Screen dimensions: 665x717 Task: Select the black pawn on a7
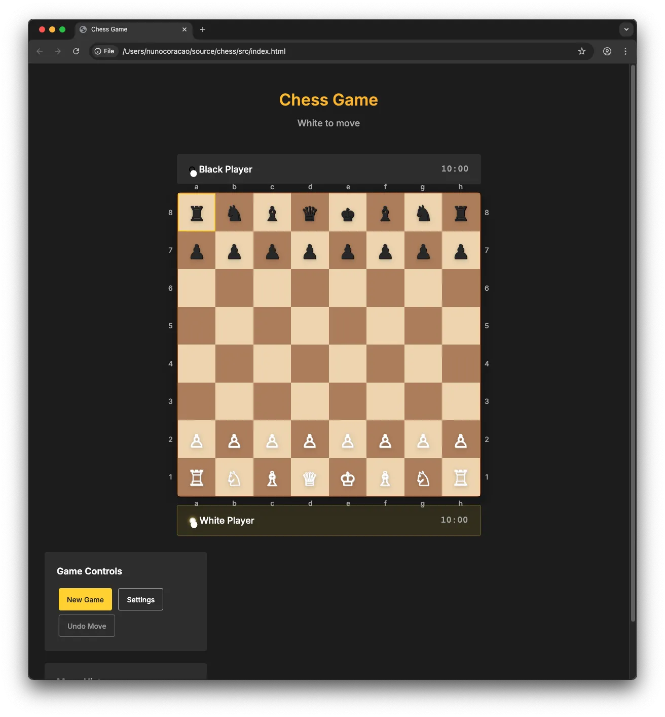(x=197, y=250)
